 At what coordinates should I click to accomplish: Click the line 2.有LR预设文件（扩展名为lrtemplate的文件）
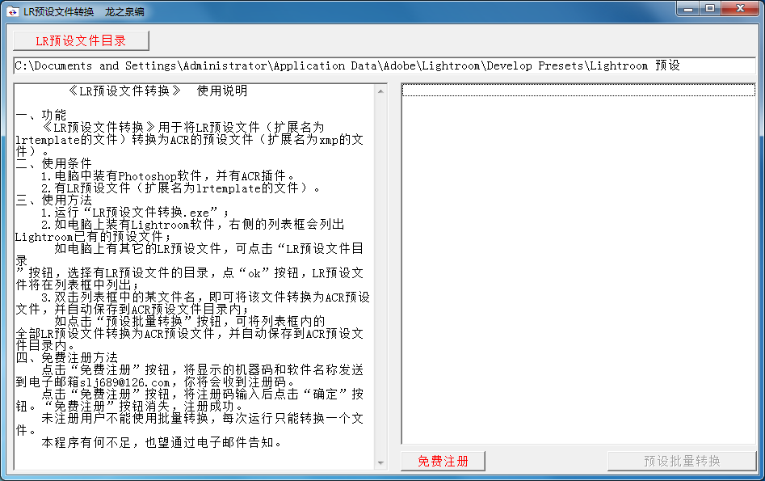[180, 188]
